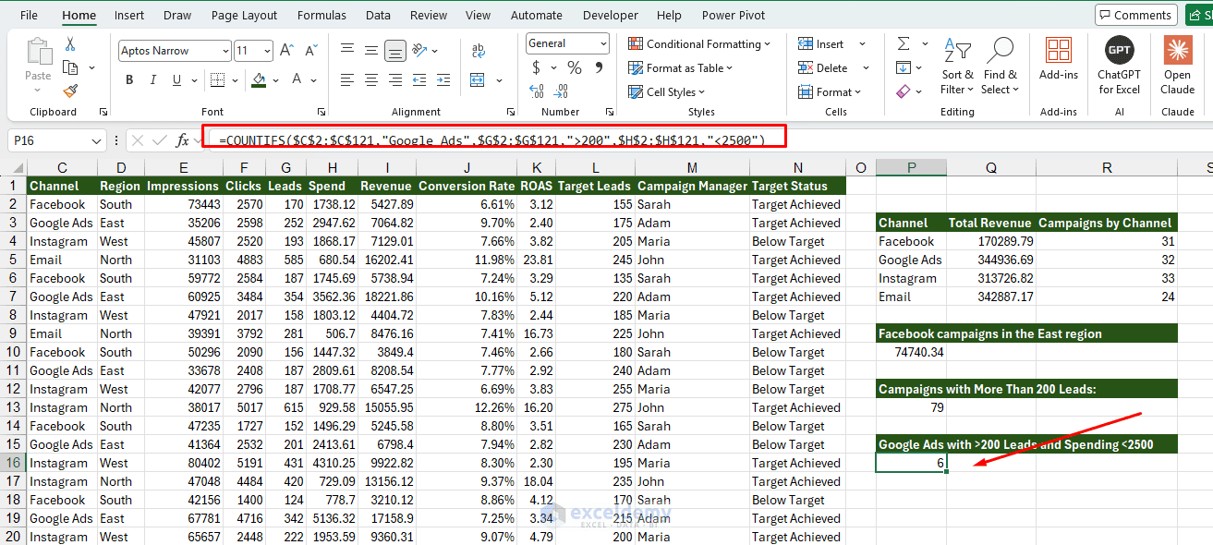Viewport: 1213px width, 545px height.
Task: Toggle Bold formatting
Action: [x=129, y=80]
